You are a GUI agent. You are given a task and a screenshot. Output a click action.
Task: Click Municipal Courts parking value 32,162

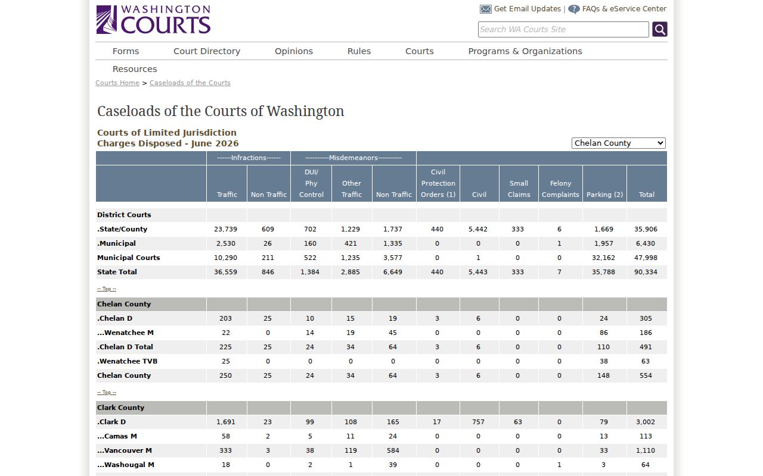(604, 258)
